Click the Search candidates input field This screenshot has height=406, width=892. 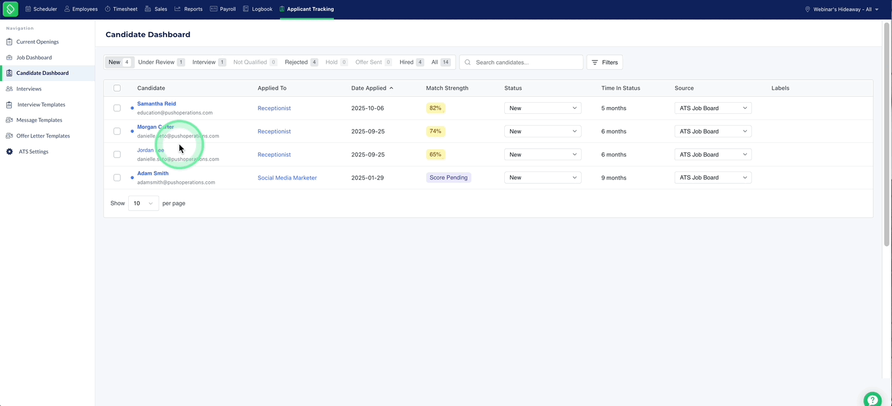(x=521, y=63)
